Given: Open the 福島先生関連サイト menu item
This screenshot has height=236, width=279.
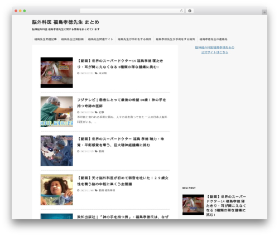Looking at the screenshot, I should [x=100, y=39].
